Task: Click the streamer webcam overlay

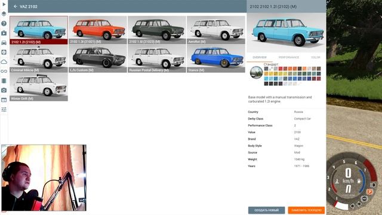Action: click(44, 178)
